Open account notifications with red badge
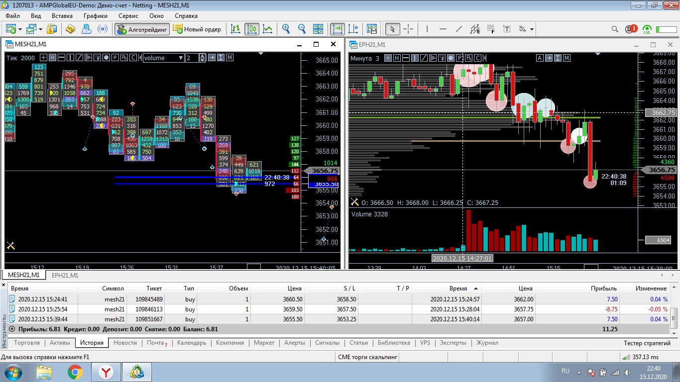The height and width of the screenshot is (382, 680). (x=631, y=29)
